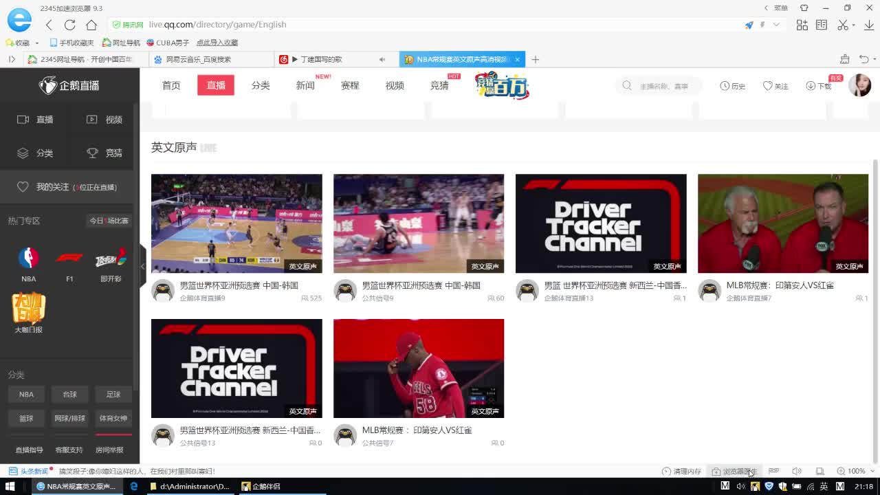Click the 下载 download button in header
880x495 pixels.
(x=819, y=86)
